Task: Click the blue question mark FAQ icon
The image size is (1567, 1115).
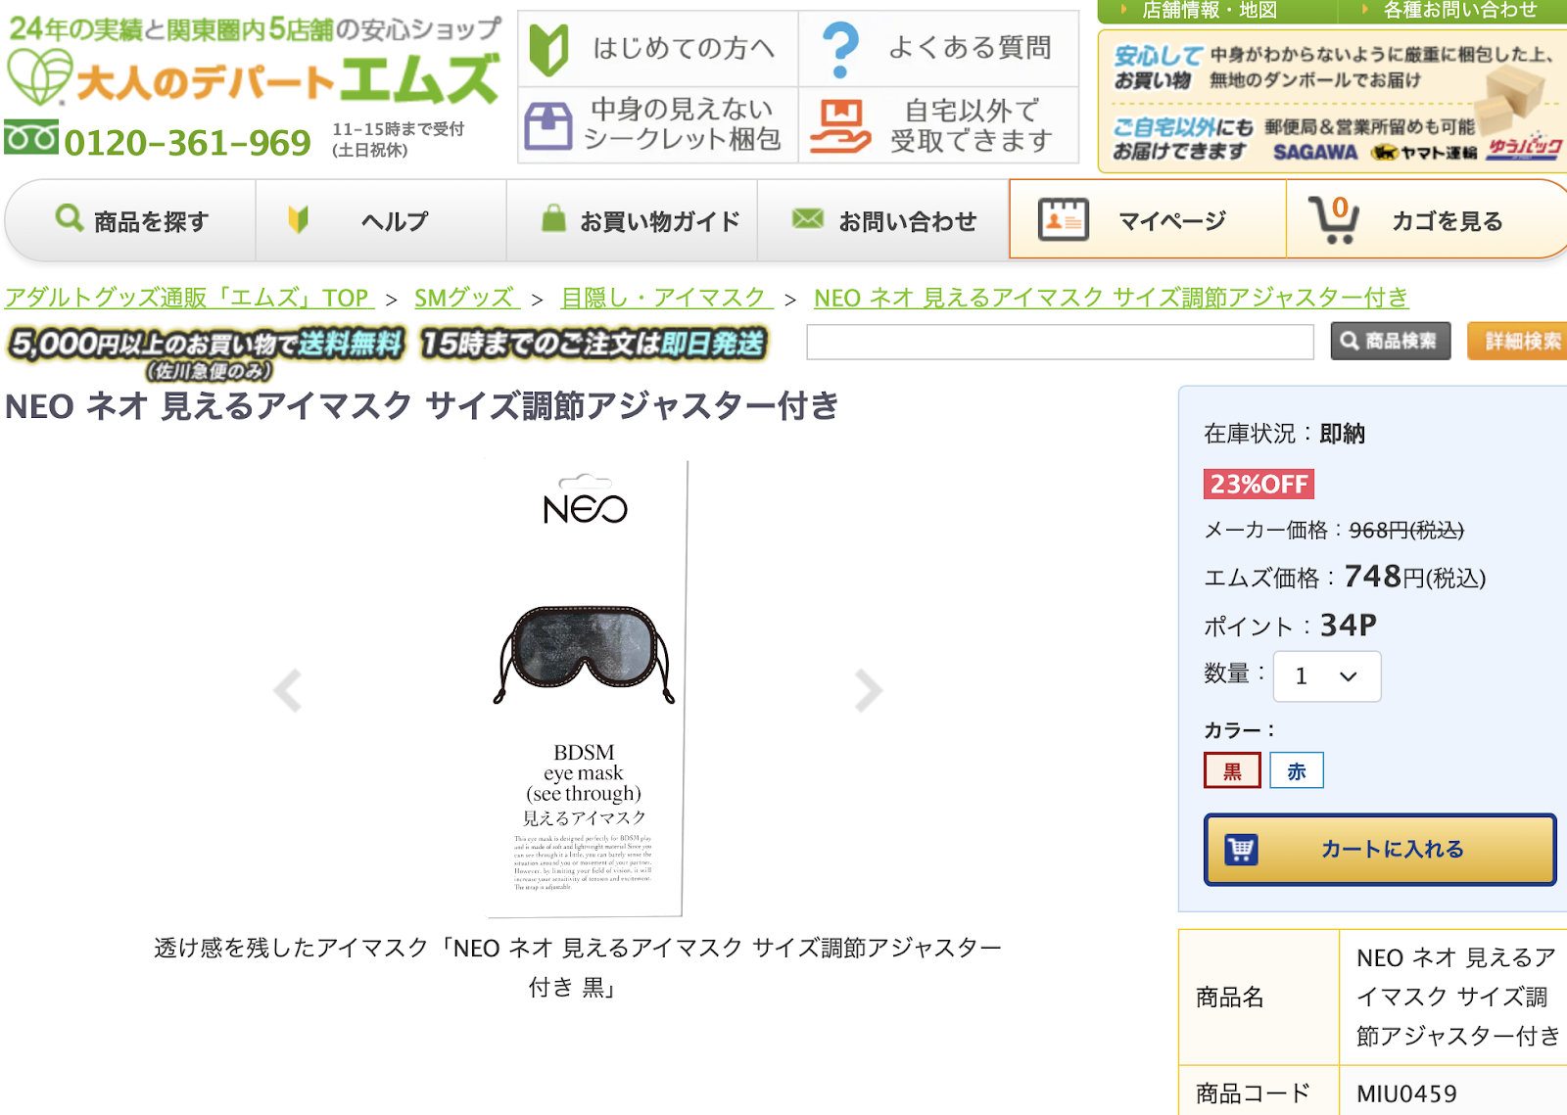Action: (x=840, y=49)
